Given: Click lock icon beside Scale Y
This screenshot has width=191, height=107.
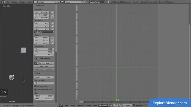Looking at the screenshot, I should tap(52, 41).
